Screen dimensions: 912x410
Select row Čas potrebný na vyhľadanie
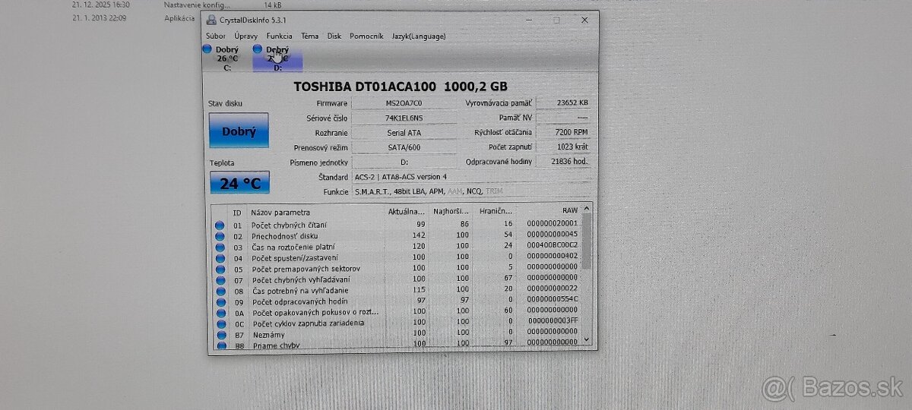pyautogui.click(x=396, y=290)
